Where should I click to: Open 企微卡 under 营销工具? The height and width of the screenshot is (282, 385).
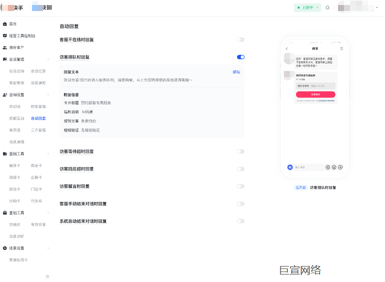[36, 177]
